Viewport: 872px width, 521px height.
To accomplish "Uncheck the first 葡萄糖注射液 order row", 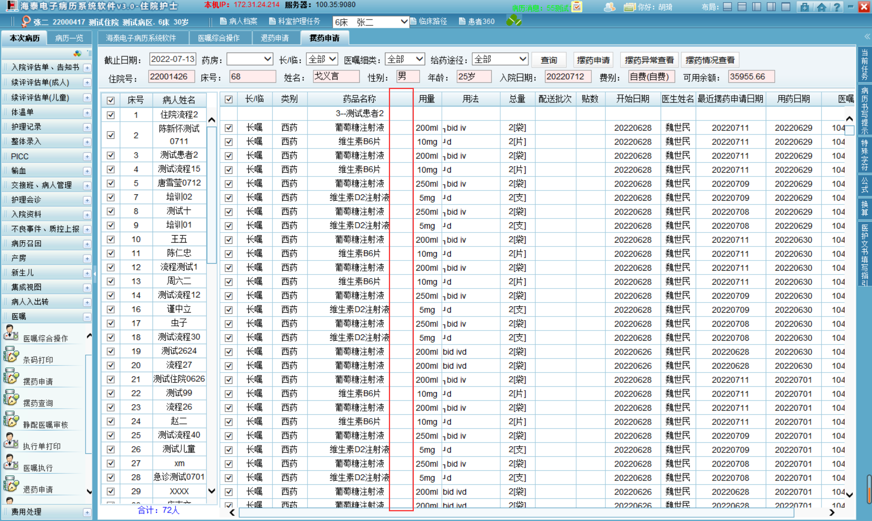I will [x=229, y=128].
